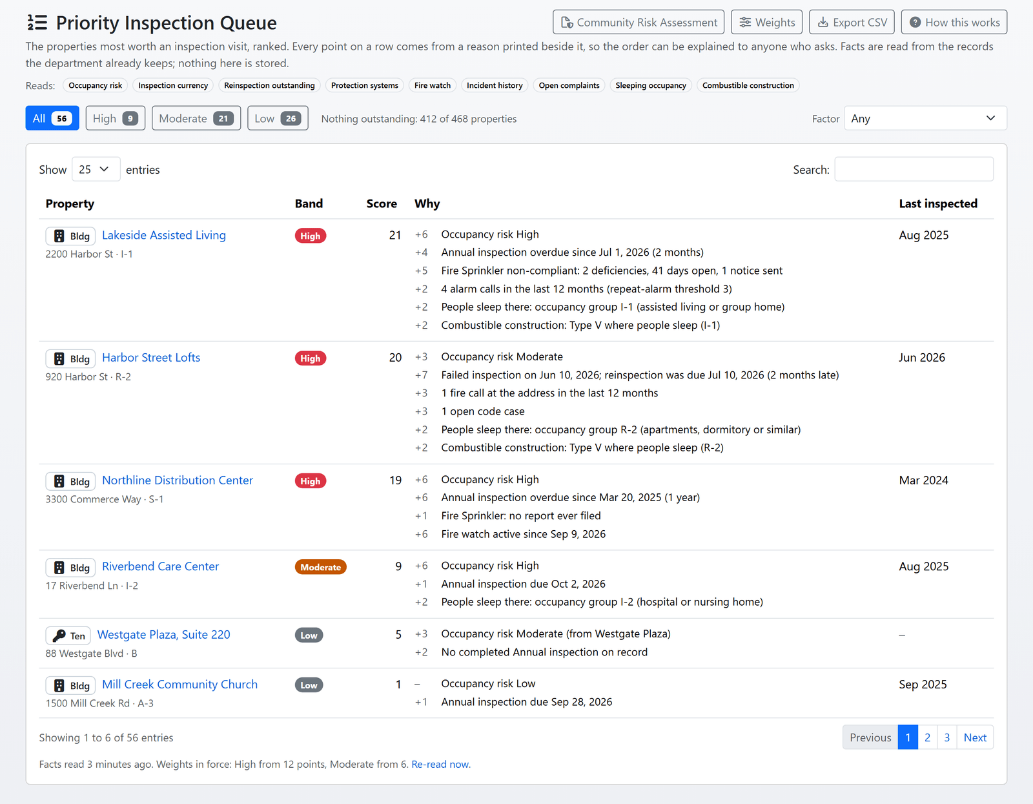The image size is (1033, 804).
Task: Click the ranked list icon beside the page title
Action: coord(37,23)
